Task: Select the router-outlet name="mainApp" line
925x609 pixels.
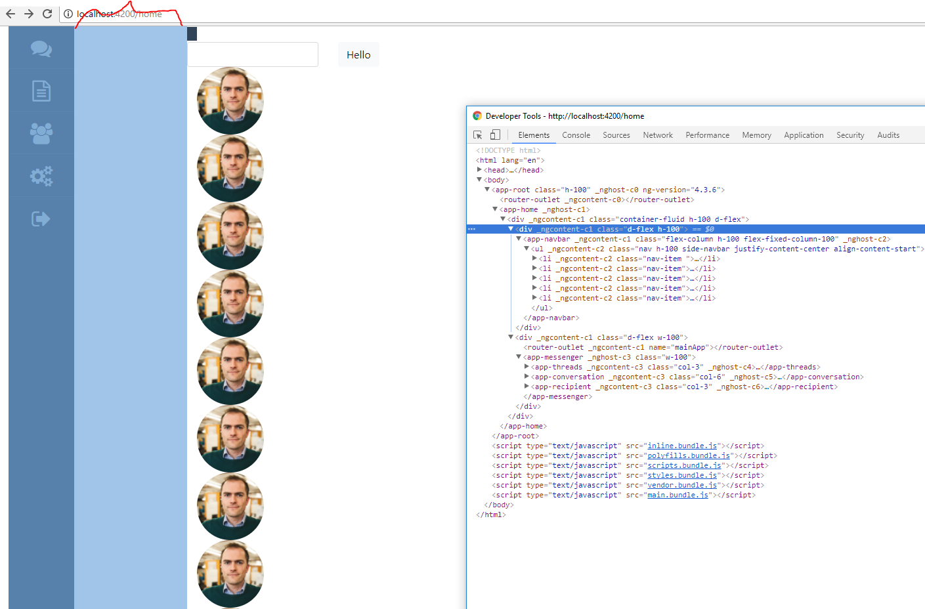Action: pyautogui.click(x=653, y=347)
